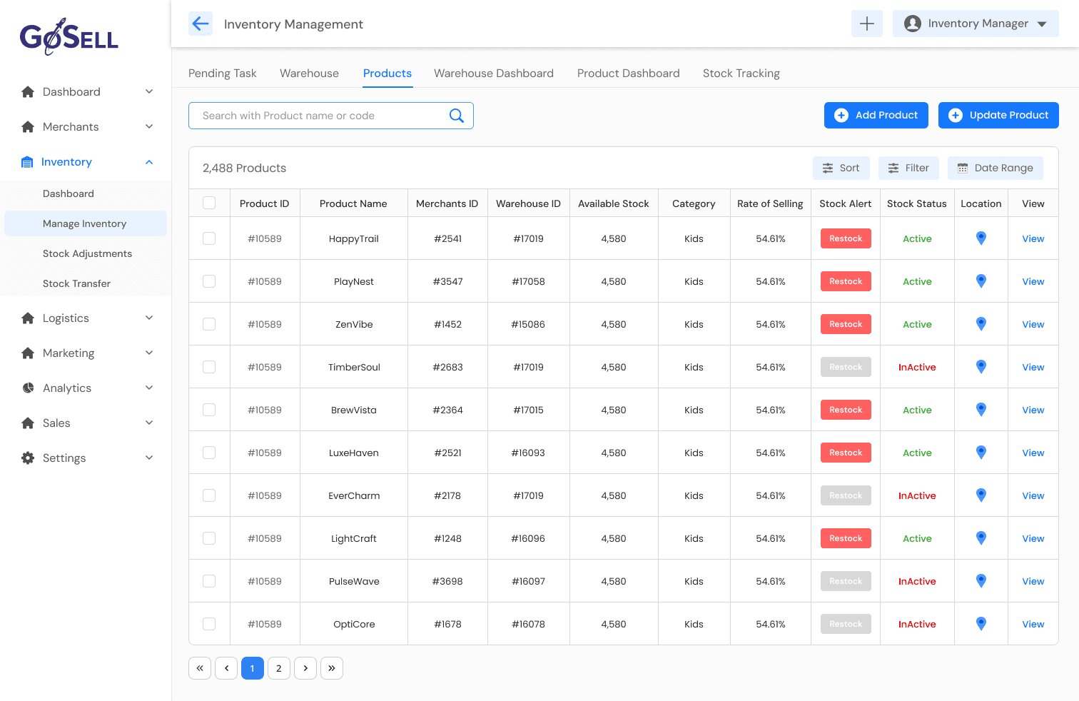Go to next page arrow

coord(305,668)
